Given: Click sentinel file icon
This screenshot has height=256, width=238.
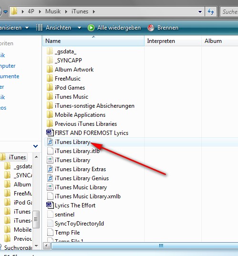Looking at the screenshot, I should [50, 215].
